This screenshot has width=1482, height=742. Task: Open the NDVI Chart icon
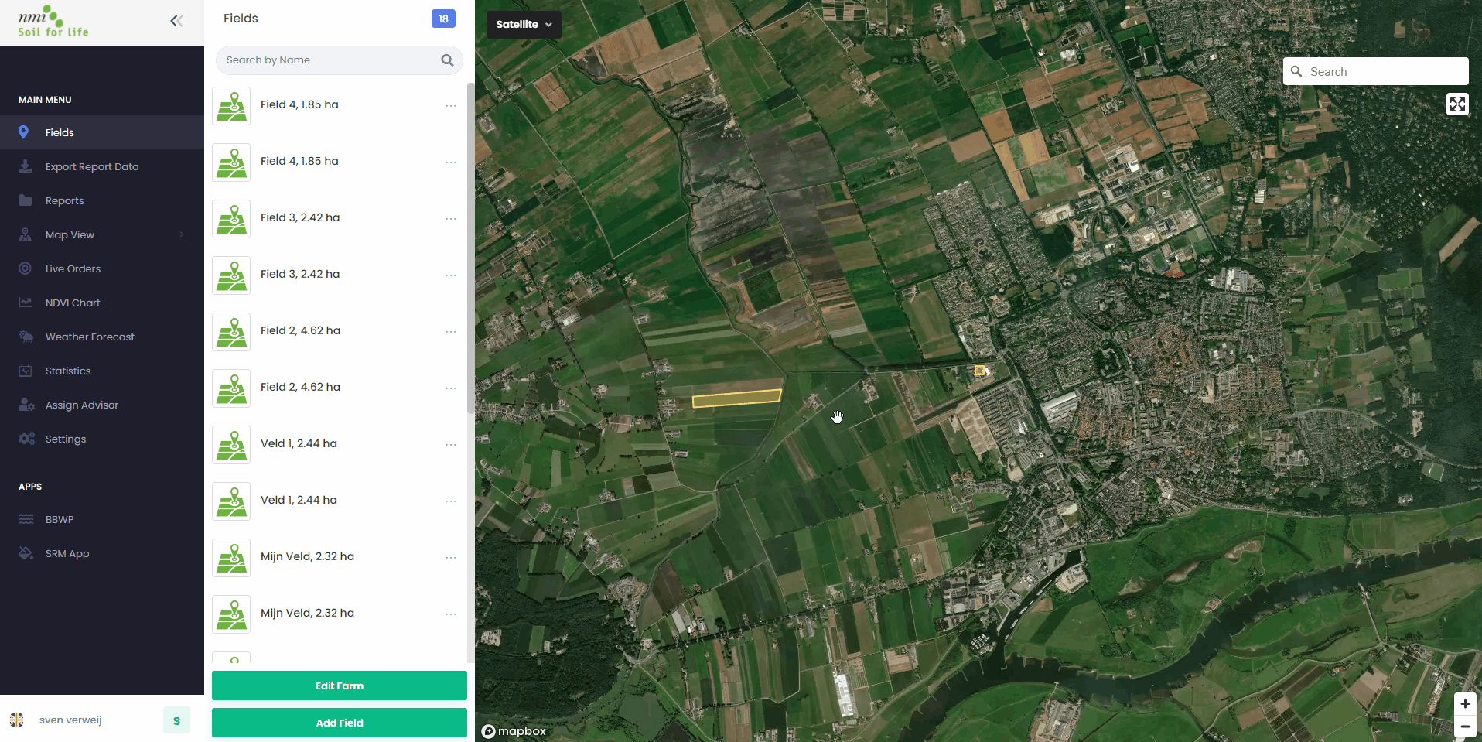point(26,303)
